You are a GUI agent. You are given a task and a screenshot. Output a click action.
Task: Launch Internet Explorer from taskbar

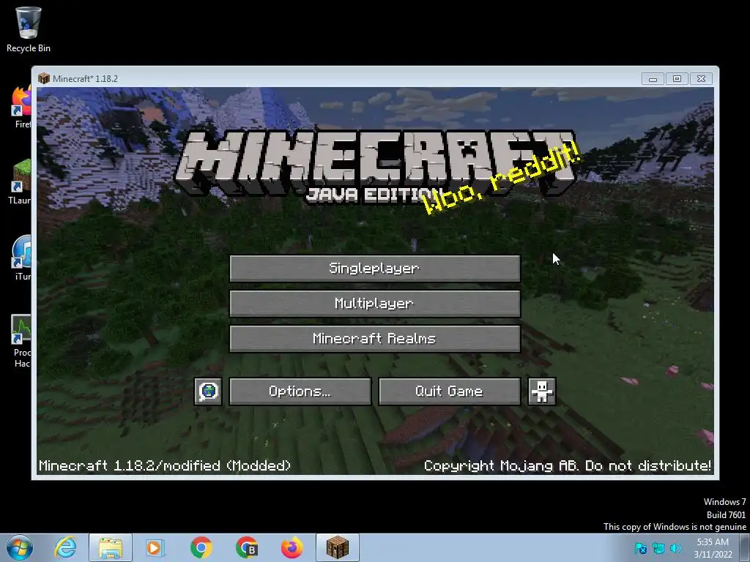65,547
